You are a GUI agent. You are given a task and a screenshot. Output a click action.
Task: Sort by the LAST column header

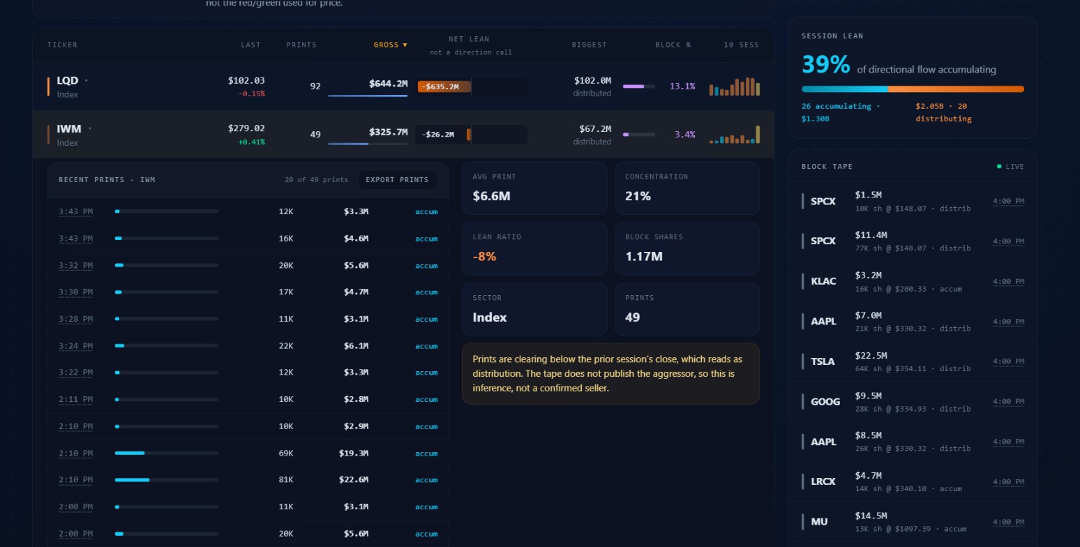click(x=250, y=45)
